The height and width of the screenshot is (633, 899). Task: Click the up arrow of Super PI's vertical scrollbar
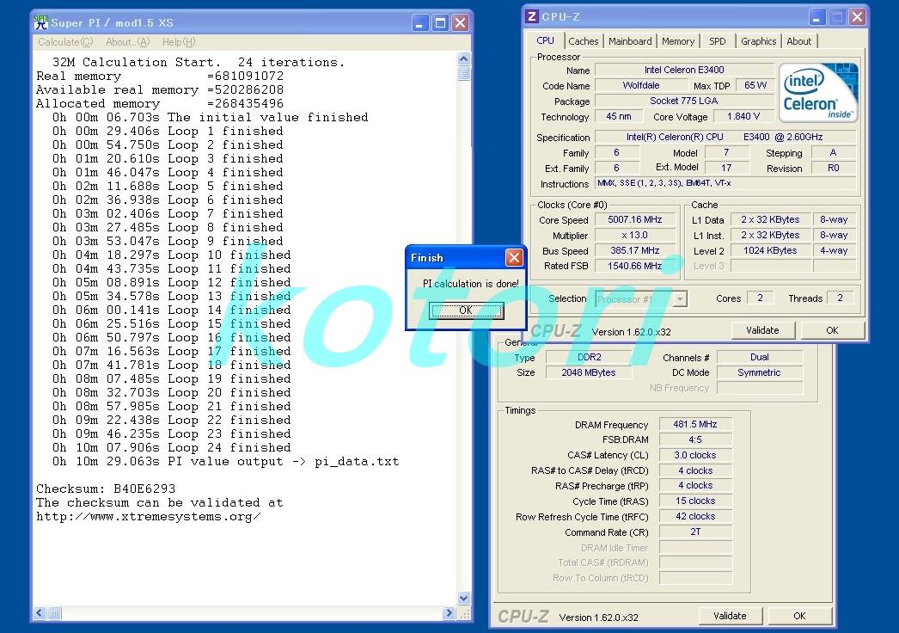(x=464, y=58)
